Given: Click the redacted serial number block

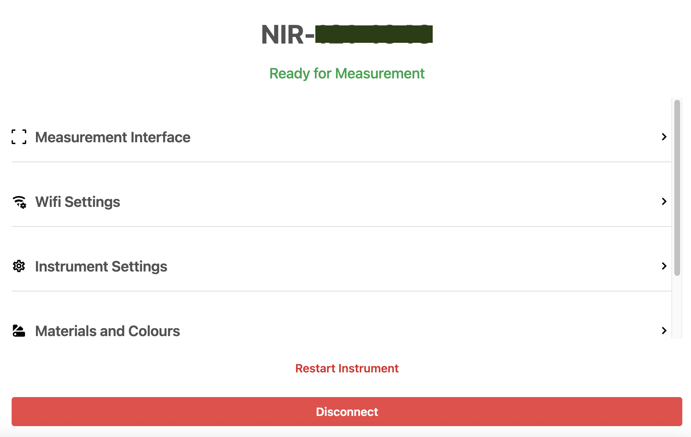Looking at the screenshot, I should 374,34.
